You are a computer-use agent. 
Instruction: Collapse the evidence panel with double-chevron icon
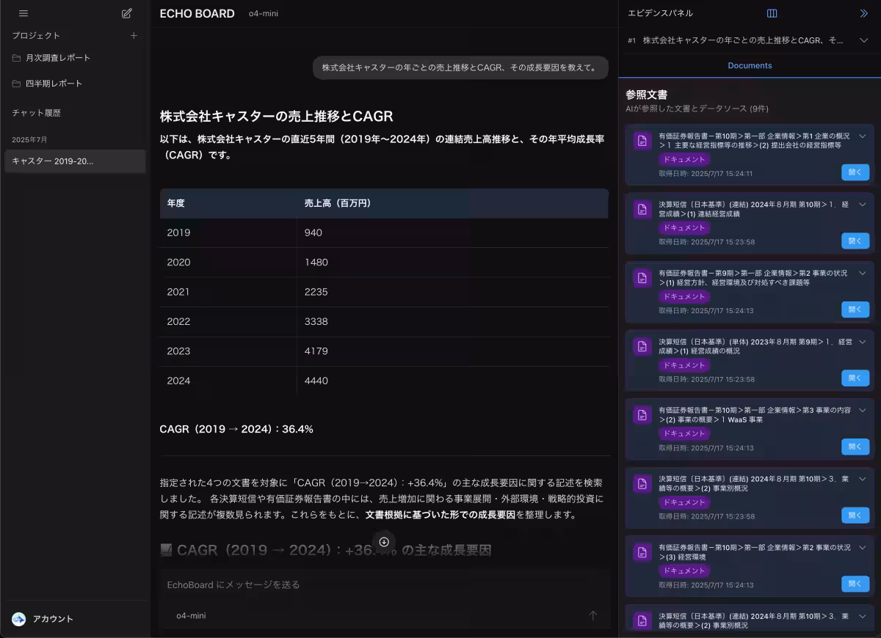864,13
